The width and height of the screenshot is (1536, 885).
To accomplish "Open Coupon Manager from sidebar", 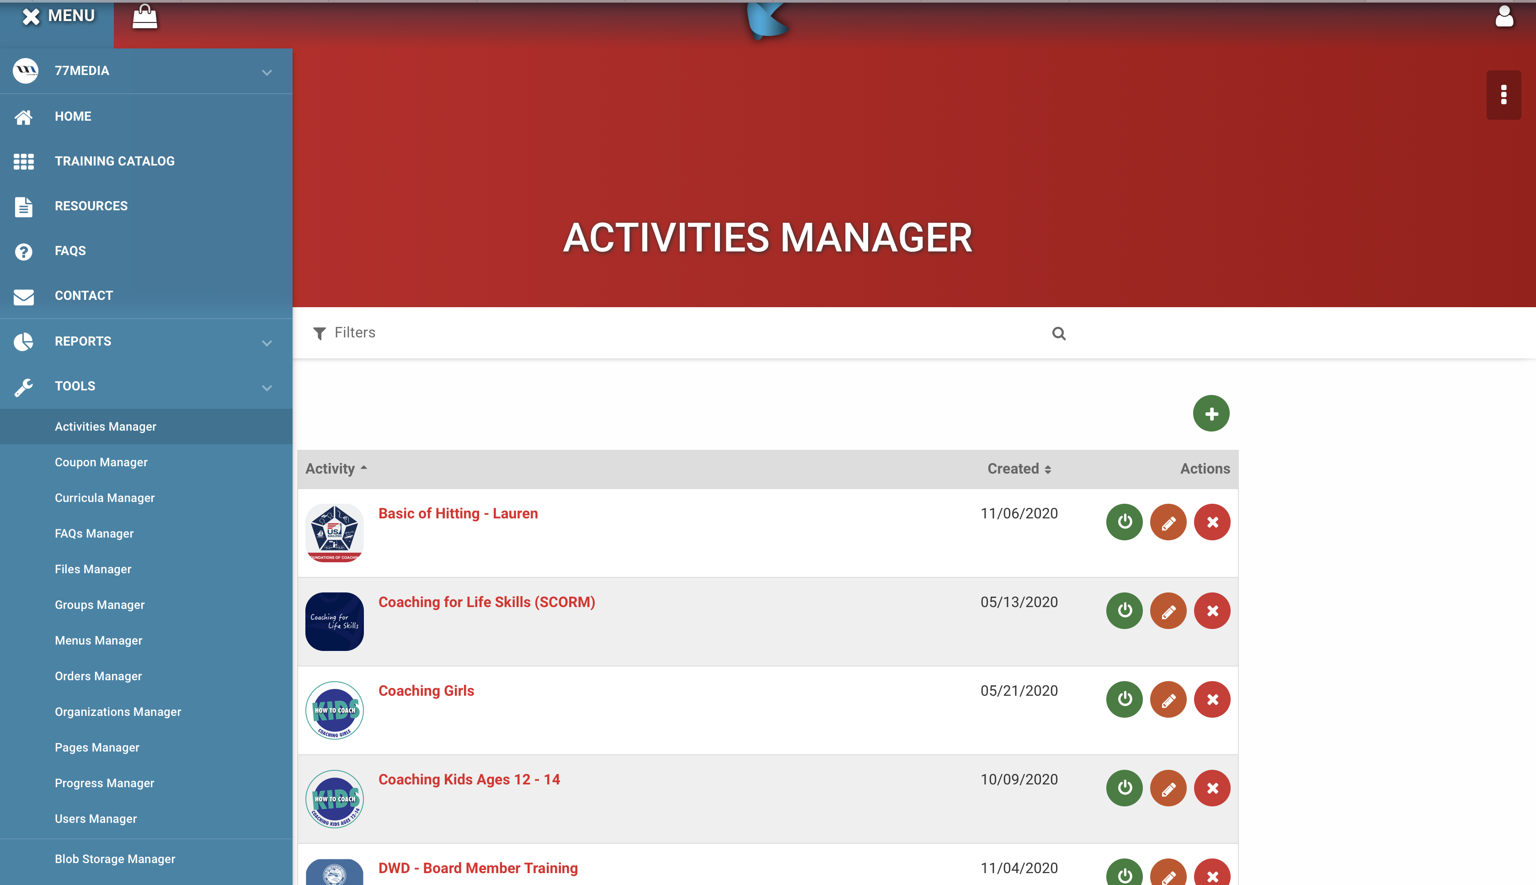I will coord(101,462).
